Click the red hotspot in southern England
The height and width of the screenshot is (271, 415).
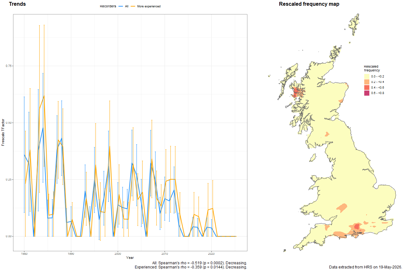[x=357, y=226]
